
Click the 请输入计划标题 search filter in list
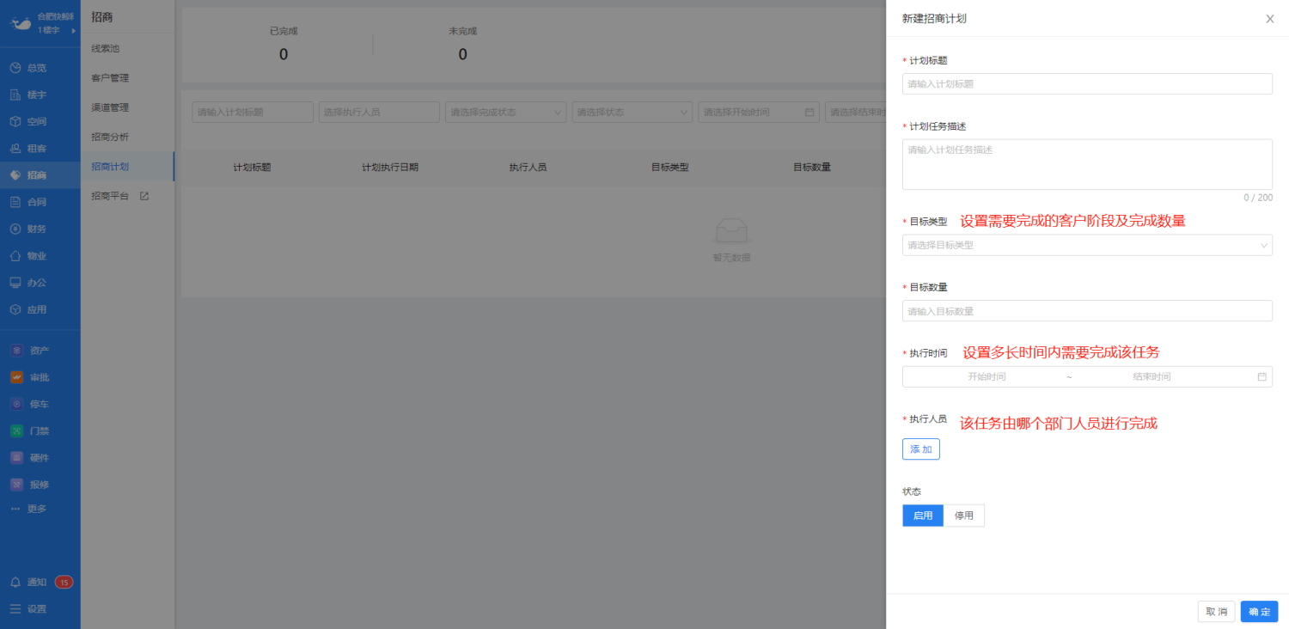click(253, 113)
